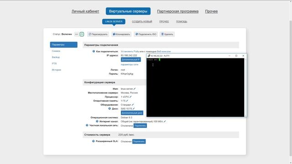
Task: Open the ПРОЧЕЕ sub-tab
Action: [164, 21]
